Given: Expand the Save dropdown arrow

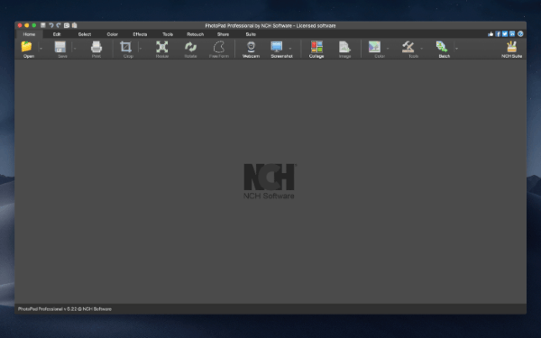Looking at the screenshot, I should pyautogui.click(x=75, y=49).
